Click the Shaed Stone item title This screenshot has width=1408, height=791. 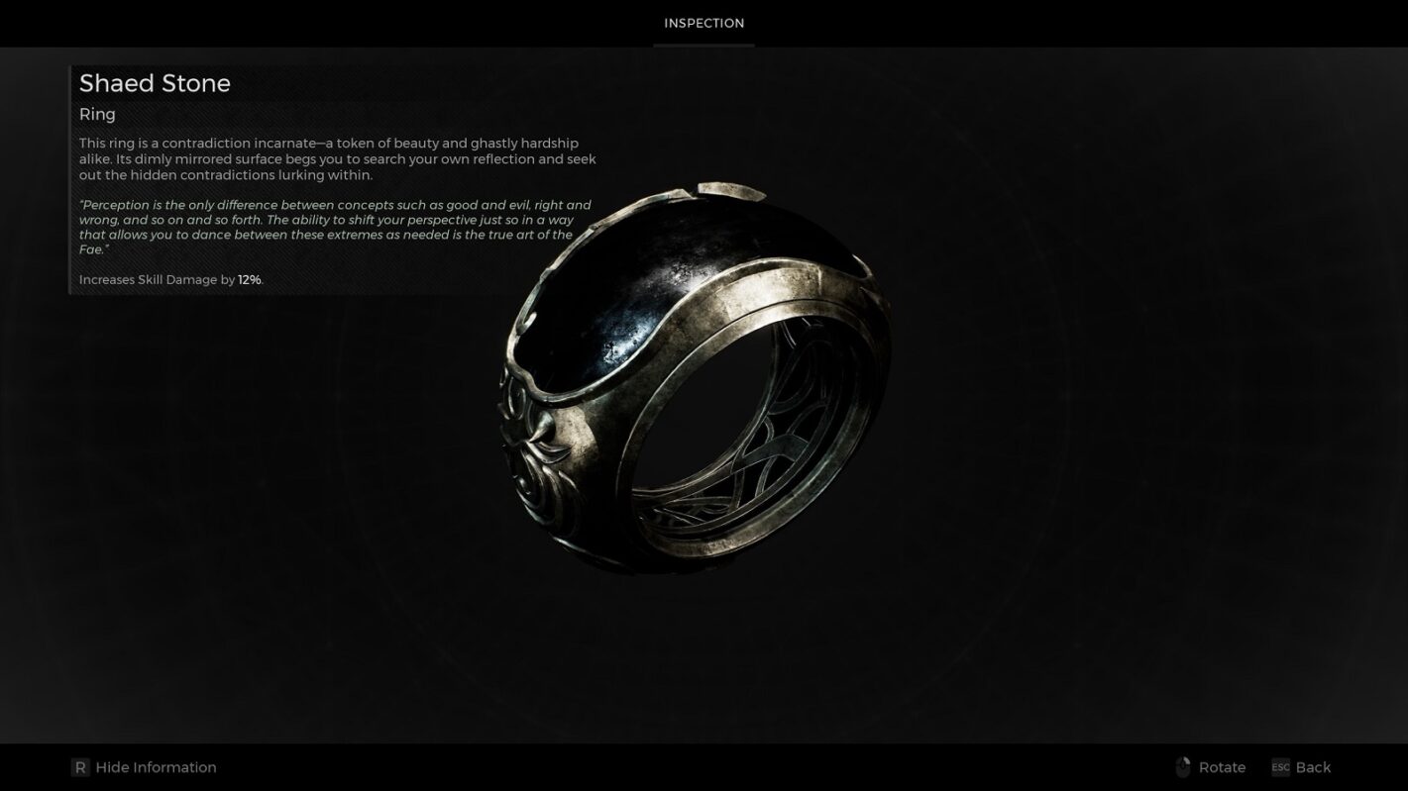pyautogui.click(x=155, y=83)
